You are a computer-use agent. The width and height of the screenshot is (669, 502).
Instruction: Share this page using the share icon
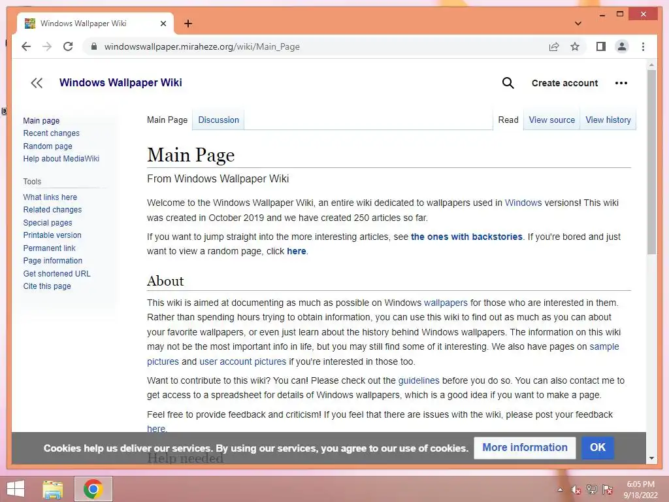[x=554, y=46]
